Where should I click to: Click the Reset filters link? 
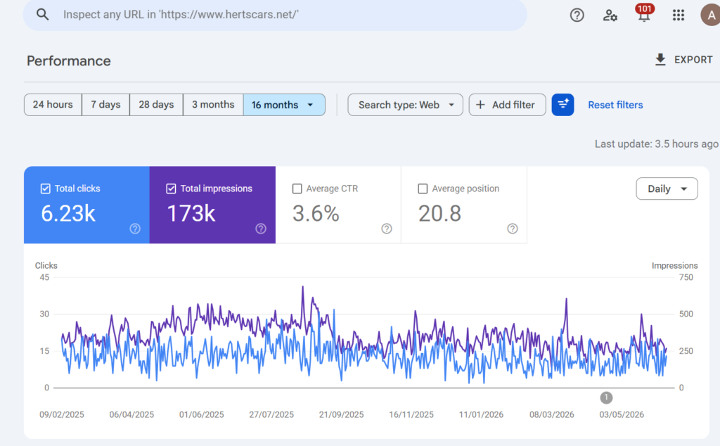pos(615,105)
